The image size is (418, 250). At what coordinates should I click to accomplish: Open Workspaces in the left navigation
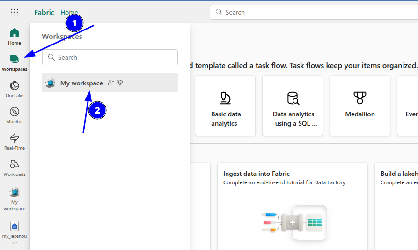[x=15, y=63]
